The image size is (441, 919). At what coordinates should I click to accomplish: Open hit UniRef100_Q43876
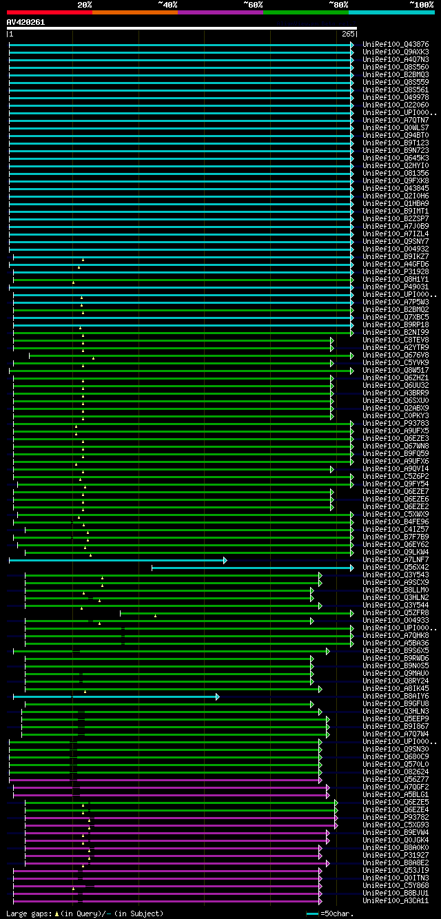click(x=396, y=45)
